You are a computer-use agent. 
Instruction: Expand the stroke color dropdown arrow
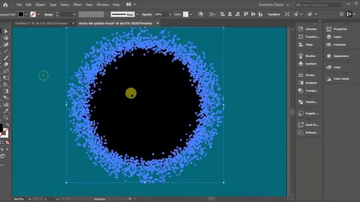[x=38, y=14]
